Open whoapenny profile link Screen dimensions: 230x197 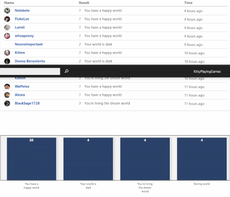tap(24, 36)
